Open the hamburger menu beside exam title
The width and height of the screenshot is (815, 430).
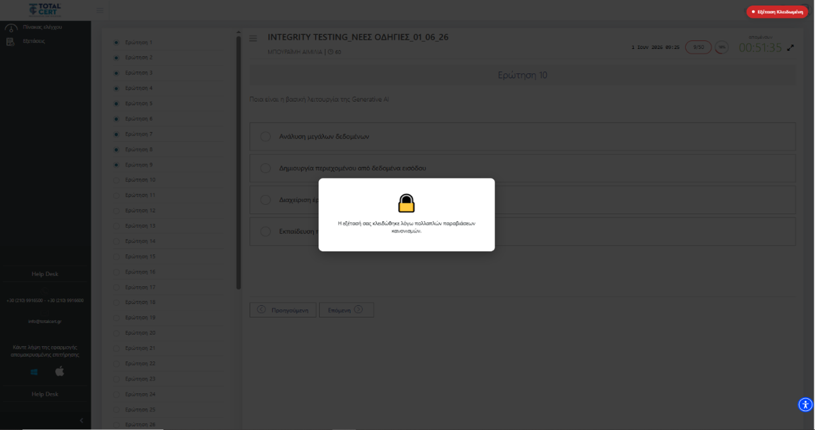253,39
